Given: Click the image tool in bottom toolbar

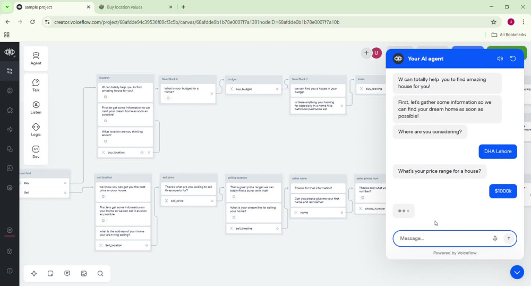Looking at the screenshot, I should tap(84, 273).
